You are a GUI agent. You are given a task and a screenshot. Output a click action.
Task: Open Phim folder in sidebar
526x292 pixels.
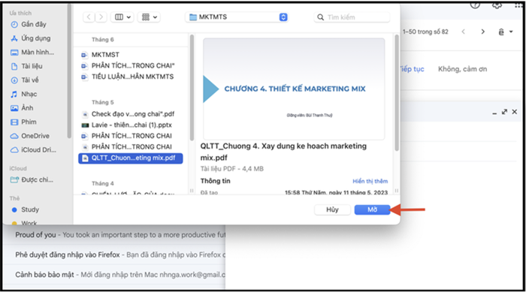tap(23, 122)
